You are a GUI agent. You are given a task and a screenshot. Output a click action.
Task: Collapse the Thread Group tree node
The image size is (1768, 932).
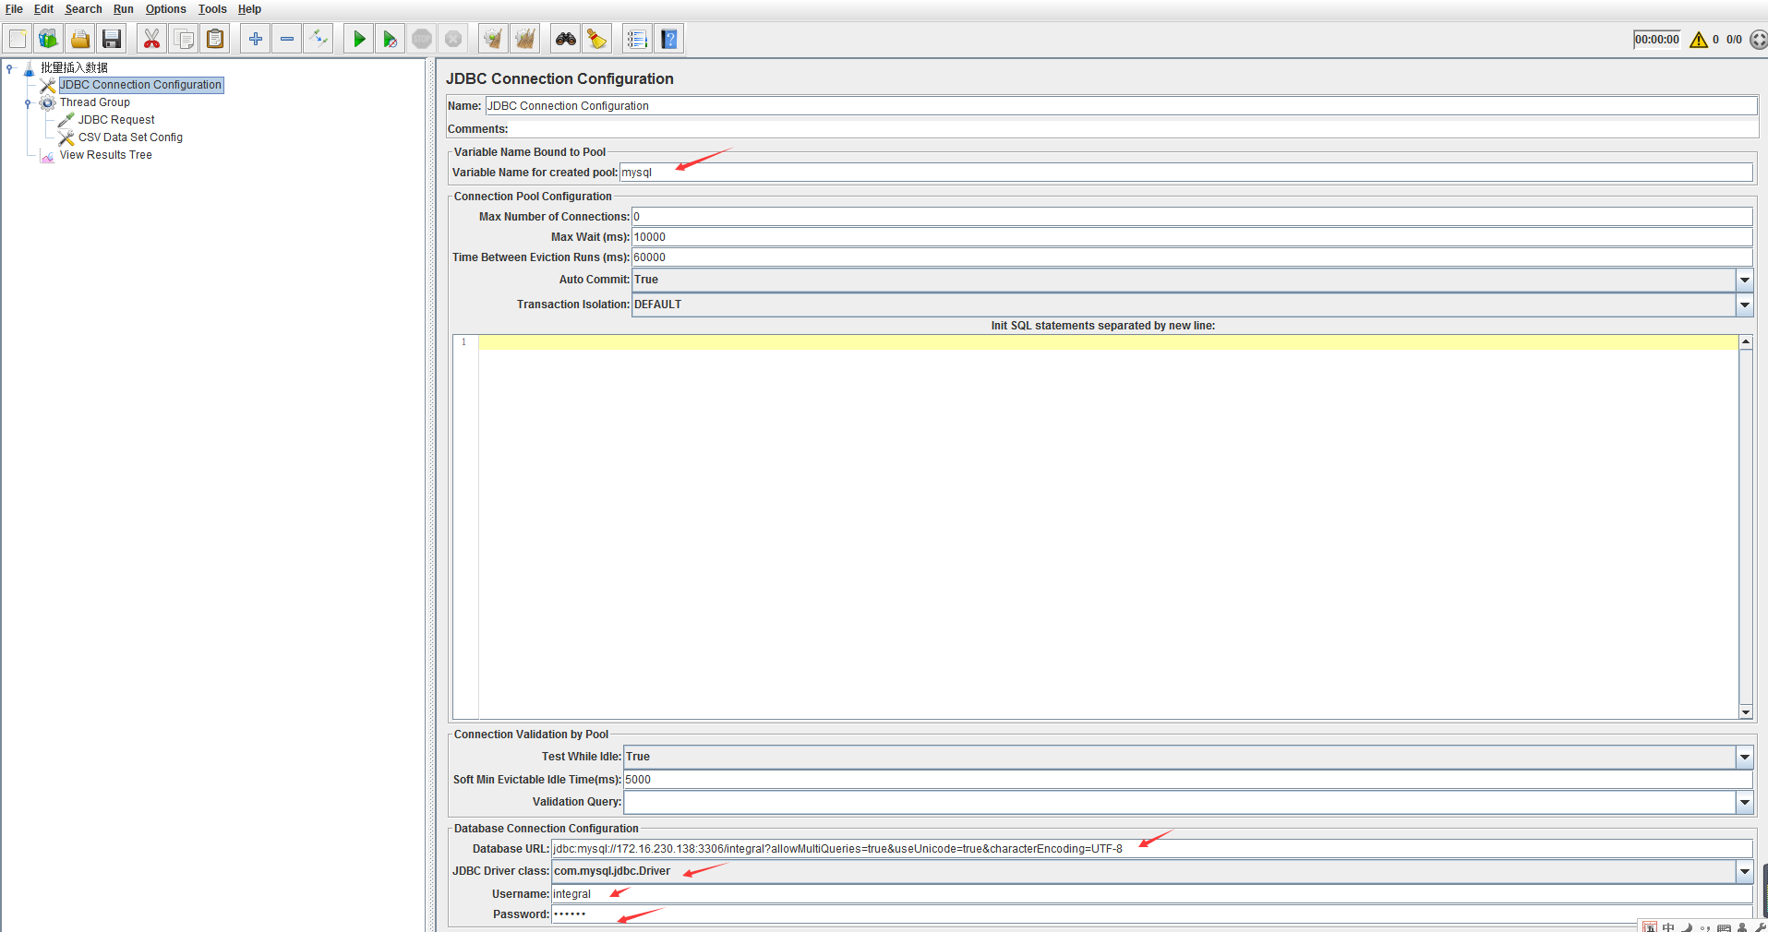coord(28,103)
